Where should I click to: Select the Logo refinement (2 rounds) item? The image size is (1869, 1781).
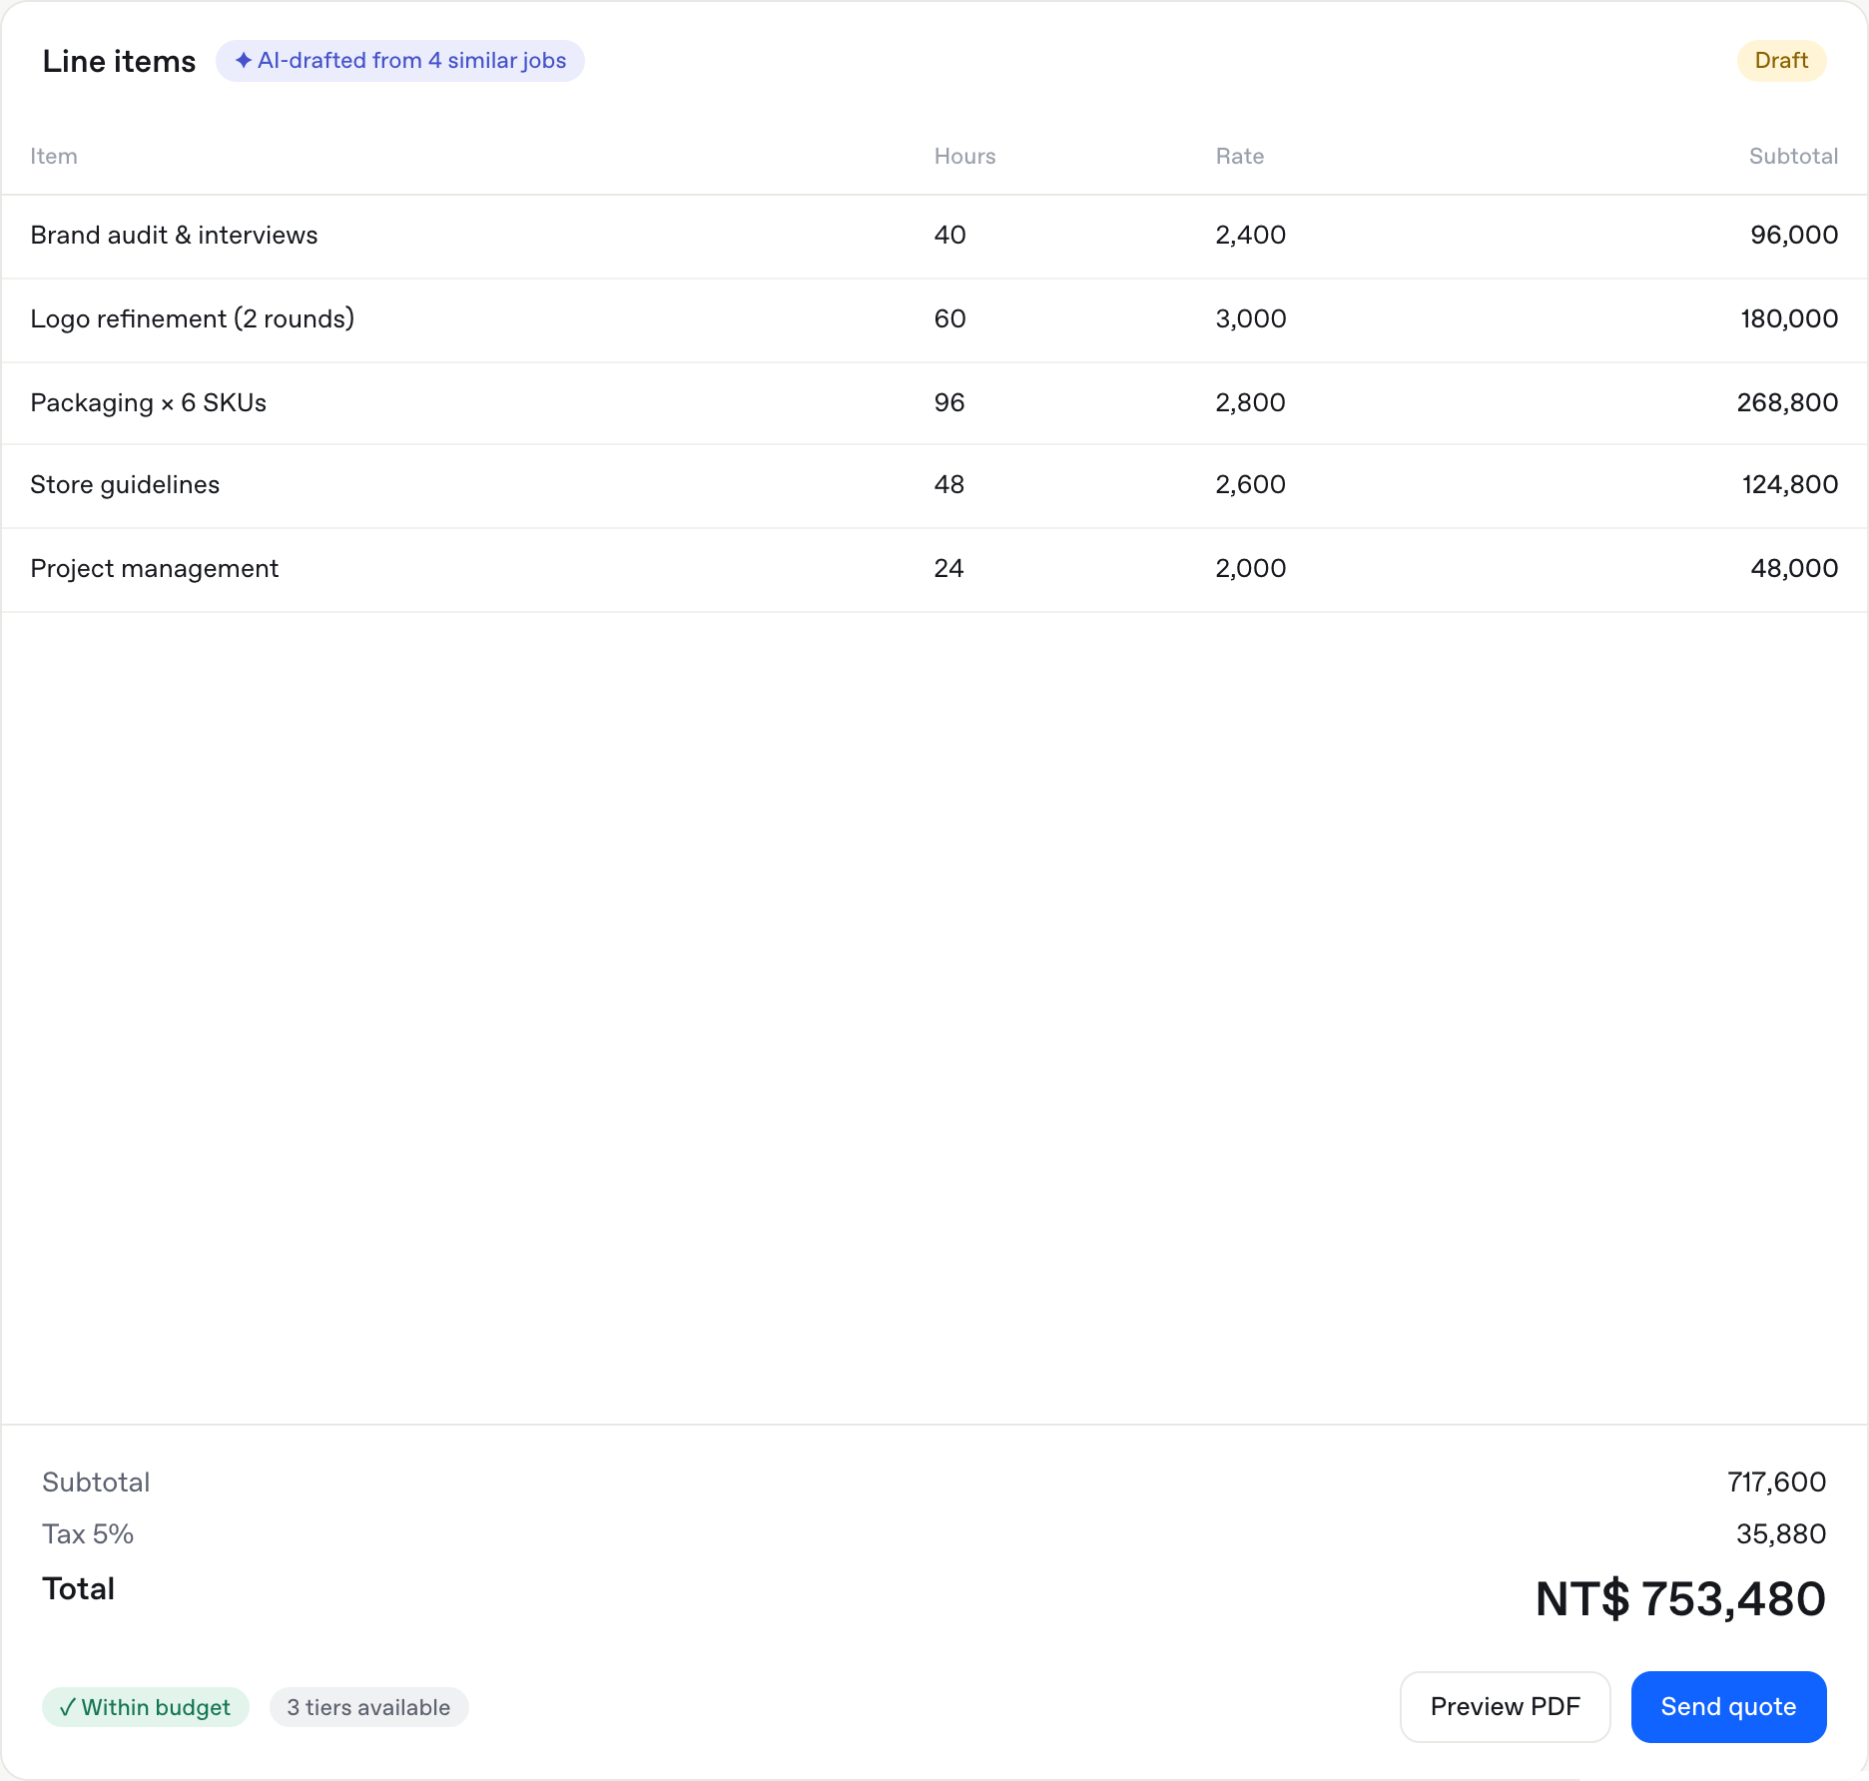click(x=193, y=319)
